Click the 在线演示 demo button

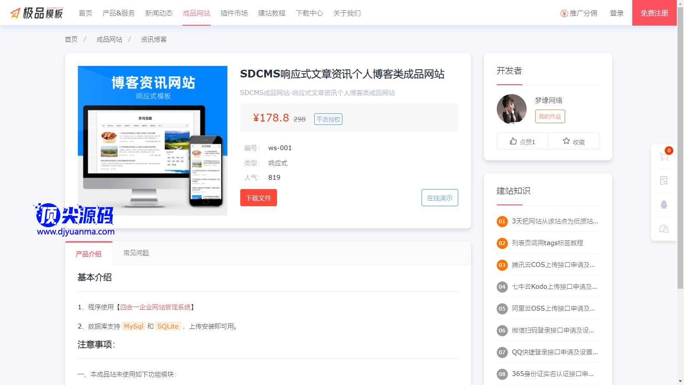pos(439,198)
